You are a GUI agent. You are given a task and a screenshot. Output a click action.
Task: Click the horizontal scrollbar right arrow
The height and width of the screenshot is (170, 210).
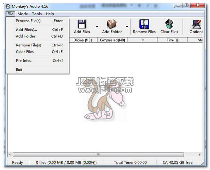(200, 154)
